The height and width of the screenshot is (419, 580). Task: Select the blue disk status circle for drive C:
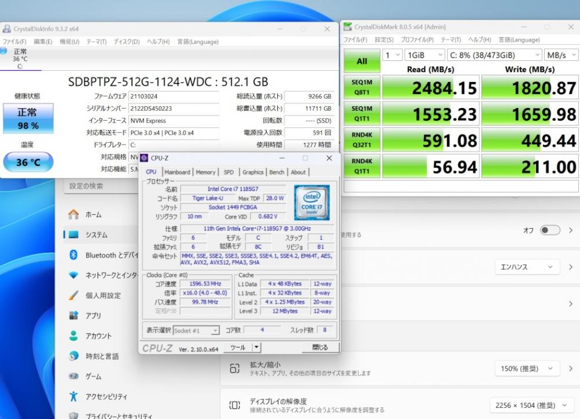pos(3,51)
